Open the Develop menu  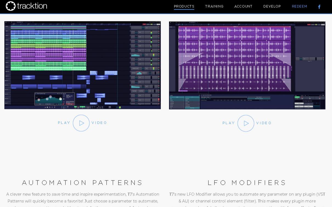(272, 6)
